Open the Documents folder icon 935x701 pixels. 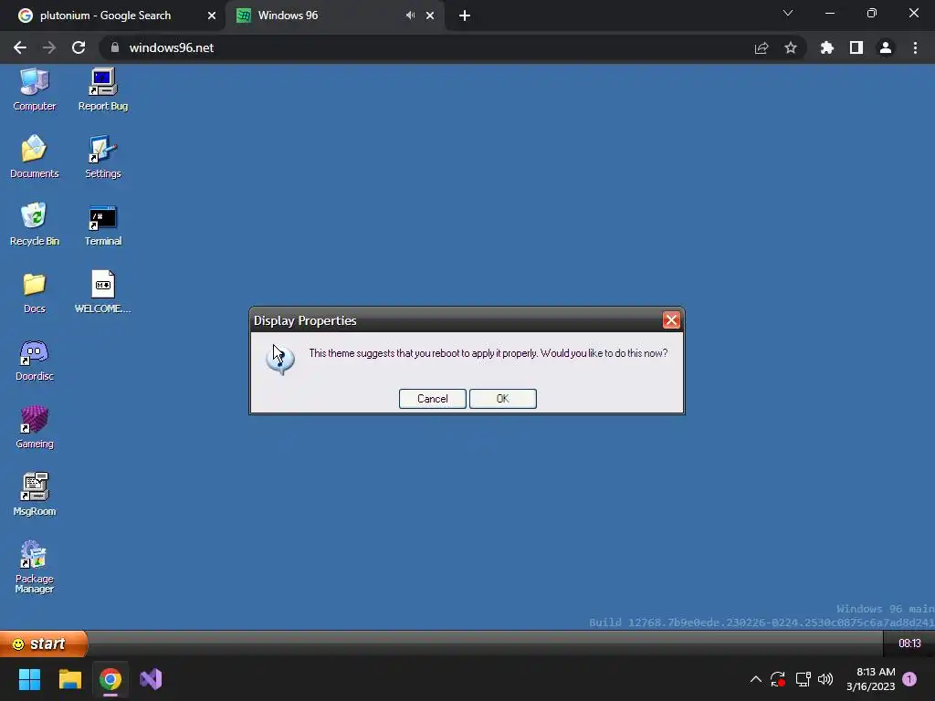pyautogui.click(x=34, y=157)
